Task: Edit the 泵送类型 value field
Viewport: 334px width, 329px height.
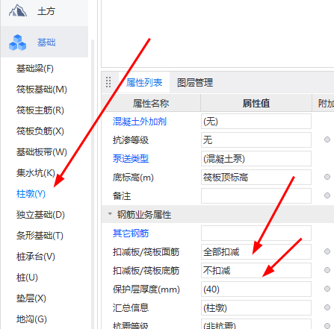Action: pos(256,158)
